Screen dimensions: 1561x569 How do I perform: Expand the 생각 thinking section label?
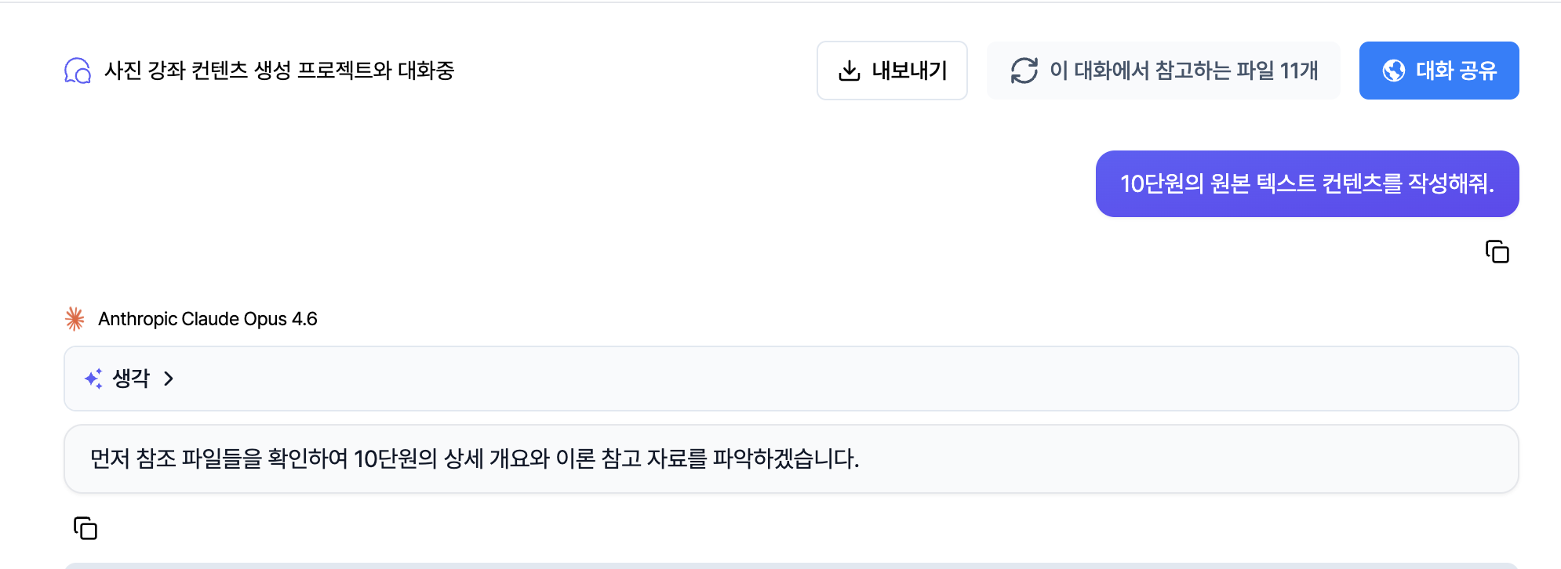pos(131,379)
